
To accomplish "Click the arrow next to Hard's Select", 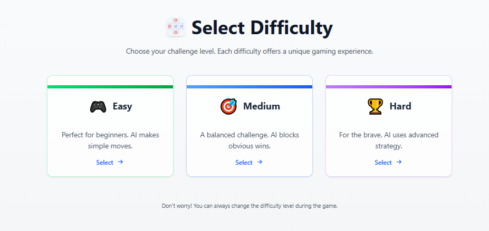I will click(x=399, y=162).
